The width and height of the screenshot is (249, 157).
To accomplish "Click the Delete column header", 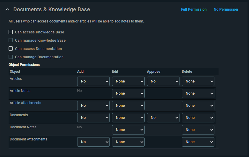I will [x=187, y=72].
